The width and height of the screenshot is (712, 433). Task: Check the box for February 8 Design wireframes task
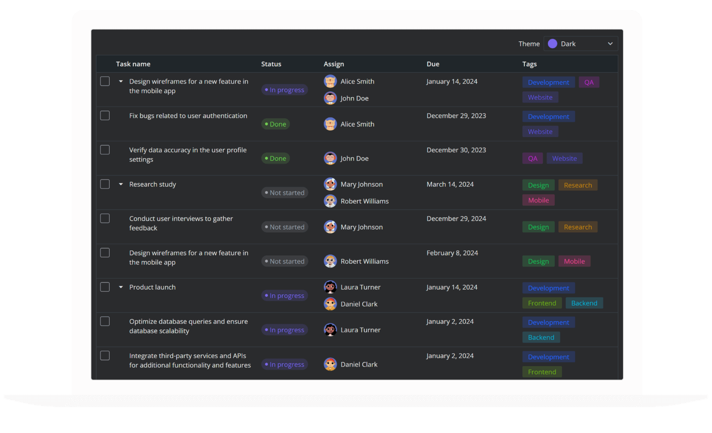point(105,253)
